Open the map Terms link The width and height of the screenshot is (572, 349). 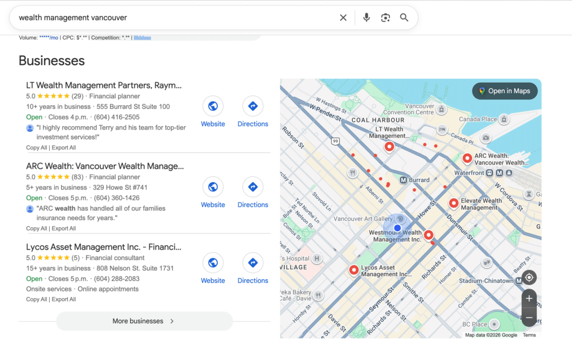point(529,334)
